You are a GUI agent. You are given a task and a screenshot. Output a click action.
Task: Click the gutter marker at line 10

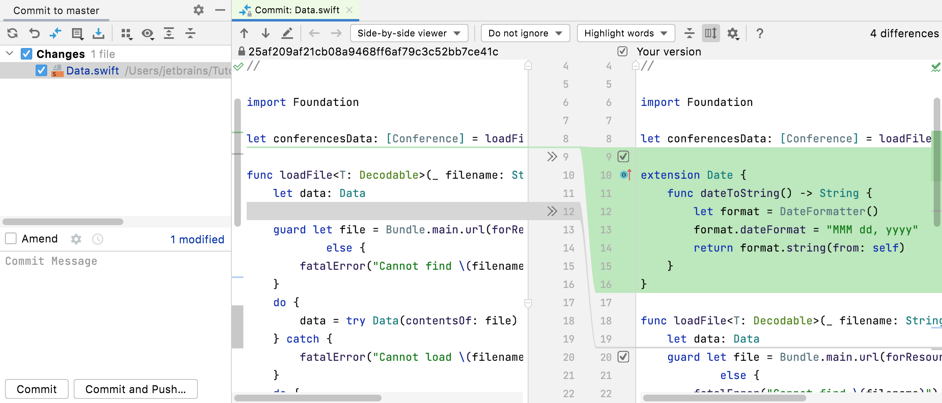pos(626,175)
